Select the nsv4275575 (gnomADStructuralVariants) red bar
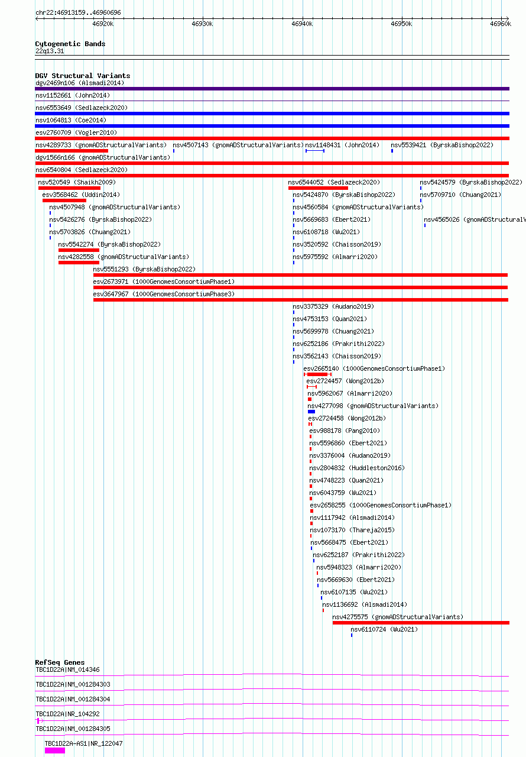 421,623
